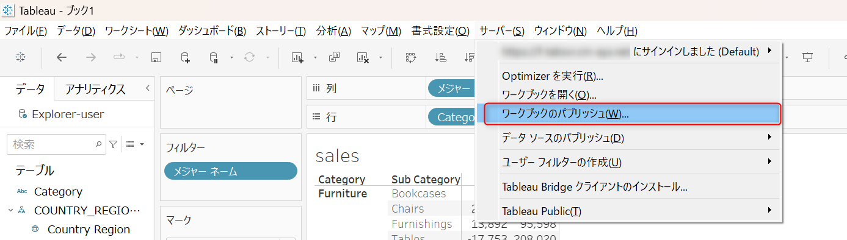847x240 pixels.
Task: Expand データ ソースのパブリッシュ(D) submenu
Action: (629, 138)
